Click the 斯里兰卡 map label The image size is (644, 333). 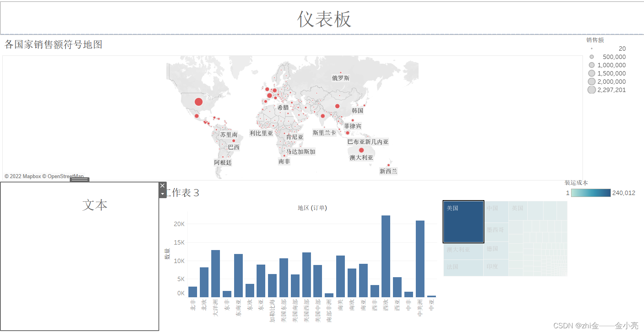point(324,132)
